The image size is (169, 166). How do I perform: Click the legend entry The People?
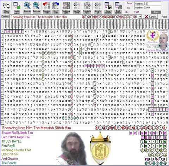[x=9, y=163]
